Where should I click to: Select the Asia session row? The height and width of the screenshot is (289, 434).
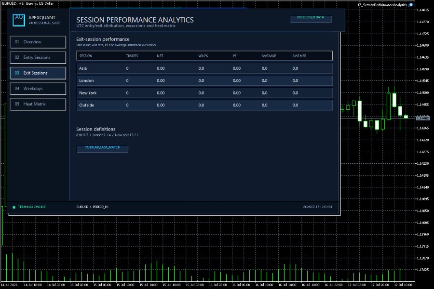[x=204, y=68]
